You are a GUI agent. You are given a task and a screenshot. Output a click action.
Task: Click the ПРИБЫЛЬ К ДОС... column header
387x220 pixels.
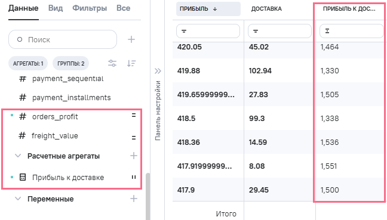pyautogui.click(x=349, y=9)
